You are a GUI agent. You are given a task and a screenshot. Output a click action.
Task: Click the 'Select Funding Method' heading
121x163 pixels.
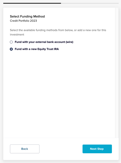coord(27,17)
